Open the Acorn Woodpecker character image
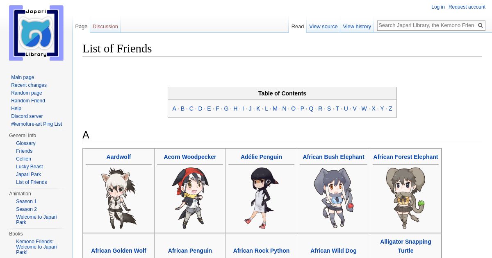492x258 pixels. (190, 198)
